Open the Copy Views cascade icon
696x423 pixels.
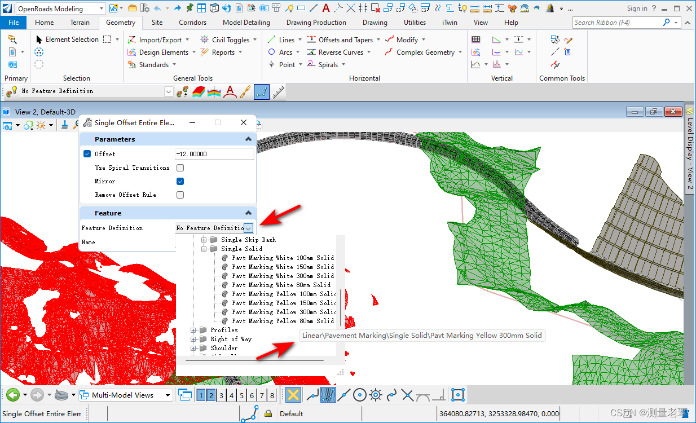point(185,395)
